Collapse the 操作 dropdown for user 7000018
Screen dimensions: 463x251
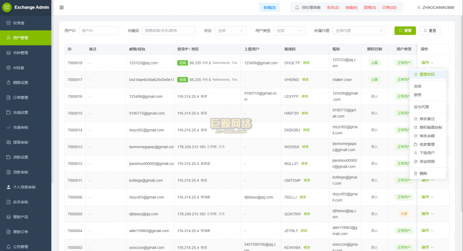(427, 63)
